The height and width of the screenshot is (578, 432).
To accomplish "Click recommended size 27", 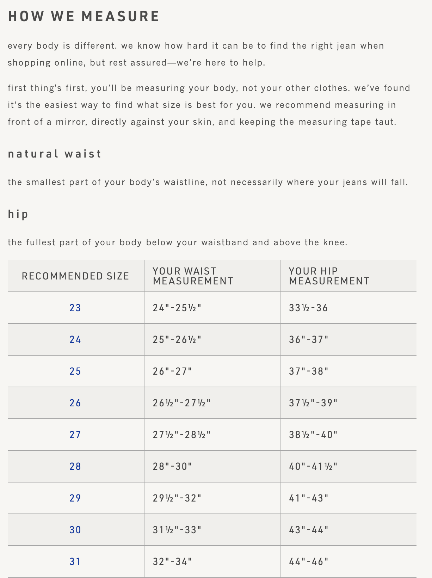I will click(75, 435).
